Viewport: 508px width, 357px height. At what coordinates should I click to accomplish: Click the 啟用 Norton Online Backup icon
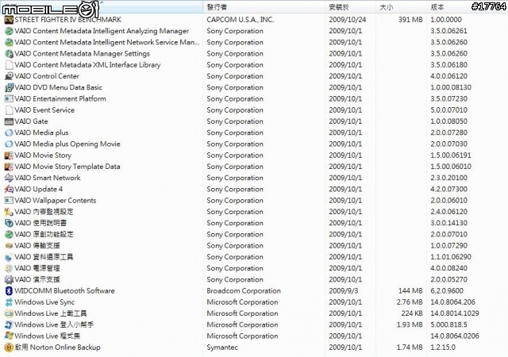(x=9, y=347)
